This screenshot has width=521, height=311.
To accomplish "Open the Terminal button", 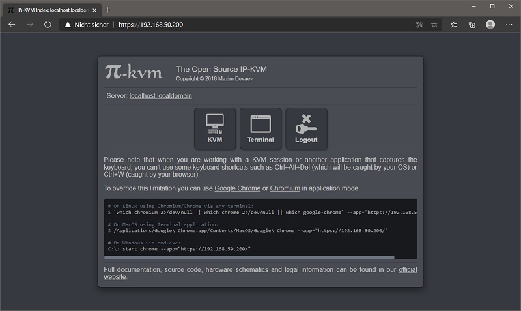I will click(x=260, y=128).
